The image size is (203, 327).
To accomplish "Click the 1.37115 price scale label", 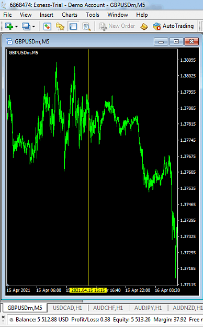I will (x=188, y=285).
